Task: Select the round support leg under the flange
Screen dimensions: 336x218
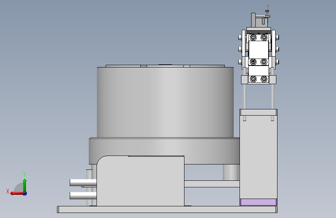Action: (231, 172)
